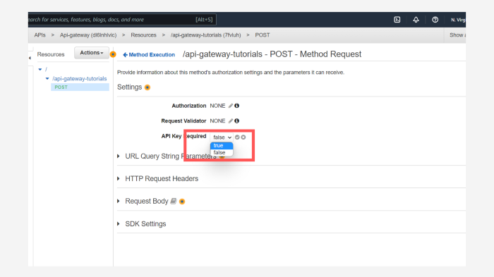The height and width of the screenshot is (277, 494).
Task: Select /api-gateway-tutorials resource
Action: [79, 79]
